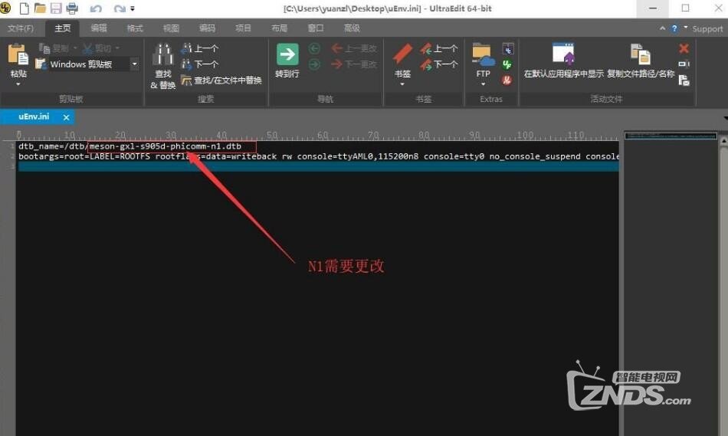Viewport: 728px width, 436px height.
Task: Go to Previous Bookmark (上一个)
Action: (439, 48)
